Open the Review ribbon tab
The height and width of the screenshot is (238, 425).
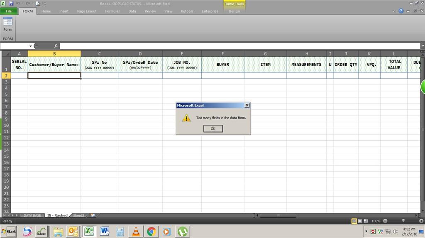pos(150,11)
